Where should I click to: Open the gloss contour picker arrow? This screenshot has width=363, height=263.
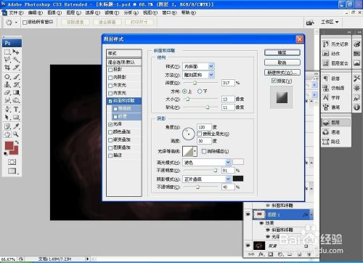195,151
